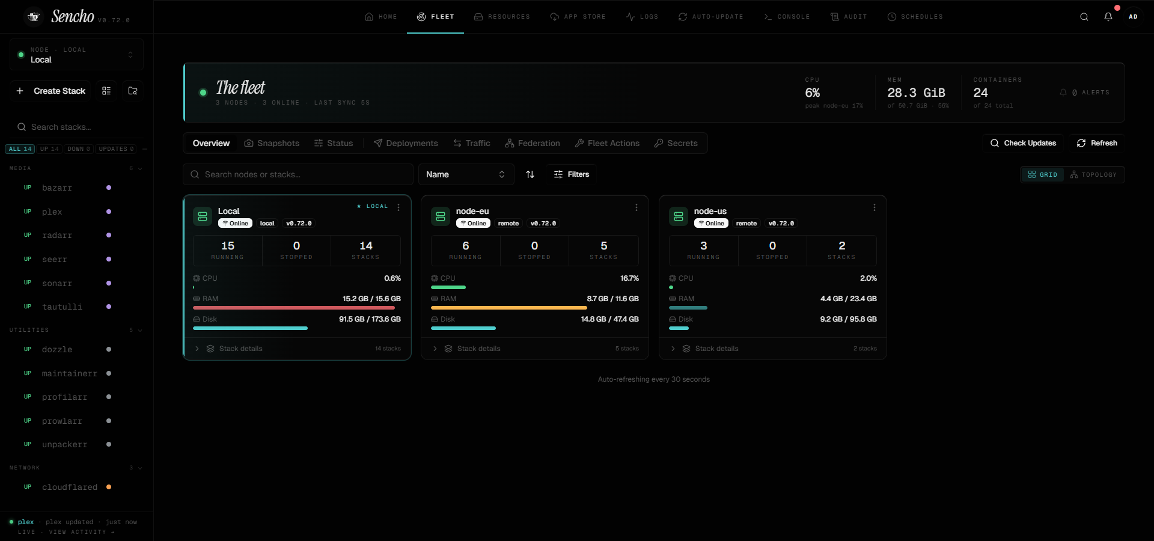The width and height of the screenshot is (1154, 541).
Task: Click node-us Disk usage bar
Action: coord(773,328)
